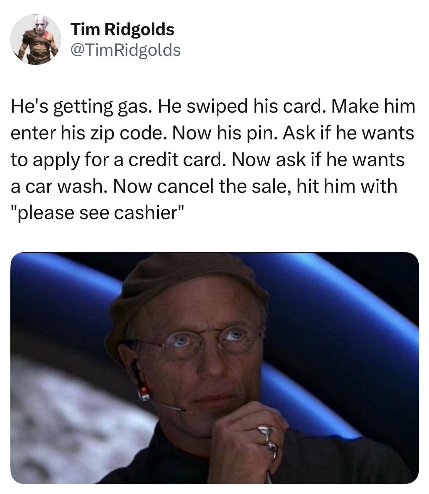Open the @TimRidgolds handle link
Viewport: 429px width, 494px height.
pyautogui.click(x=126, y=50)
